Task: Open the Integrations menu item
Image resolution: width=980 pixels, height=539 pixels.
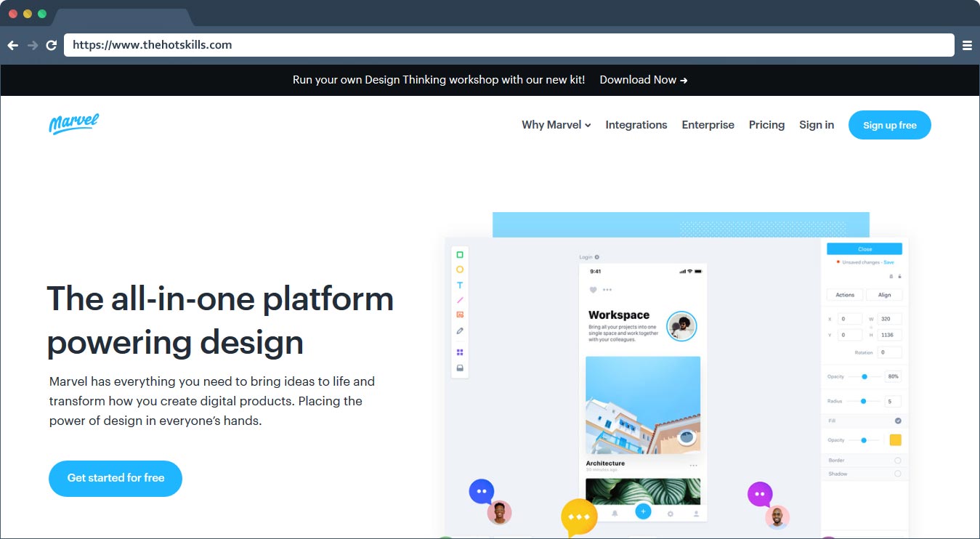Action: tap(636, 125)
